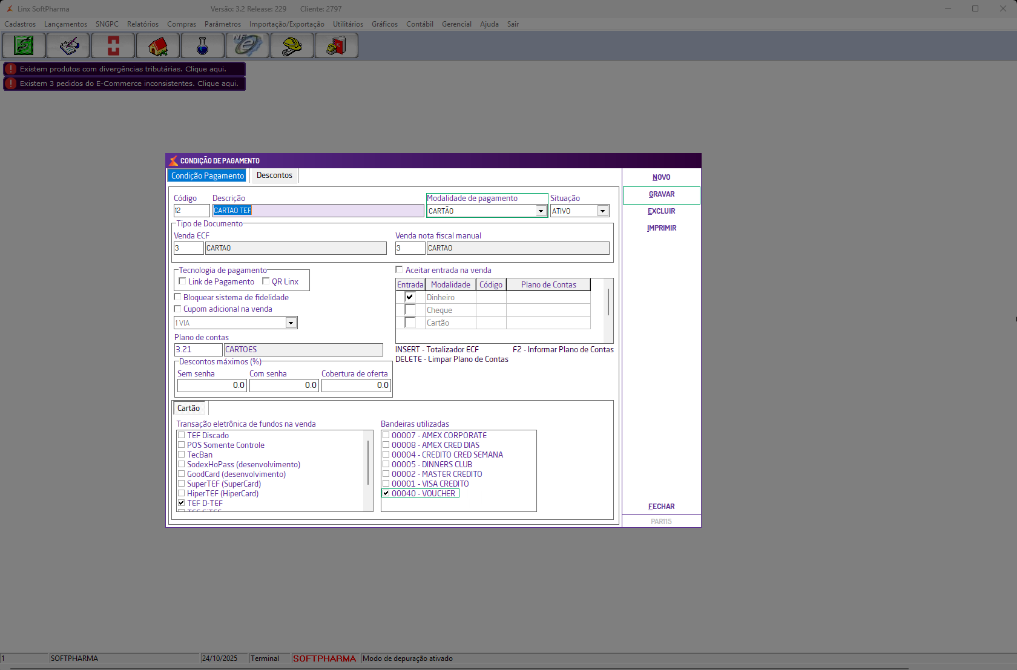
Task: Select the Cartão tab
Action: (189, 408)
